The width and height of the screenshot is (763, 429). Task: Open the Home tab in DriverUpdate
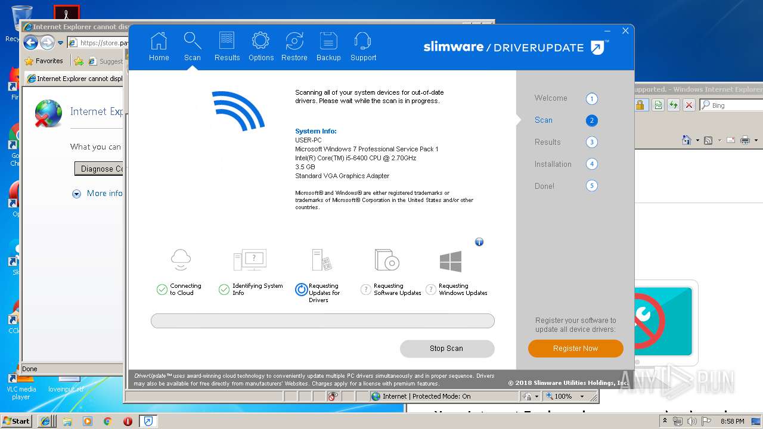[x=159, y=47]
